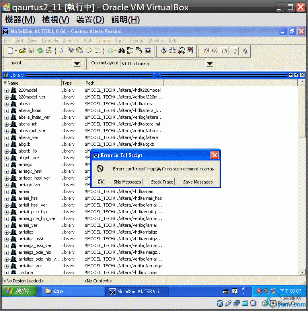Click the New file toolbar icon
Screen dimensions: 308x311
pyautogui.click(x=10, y=50)
